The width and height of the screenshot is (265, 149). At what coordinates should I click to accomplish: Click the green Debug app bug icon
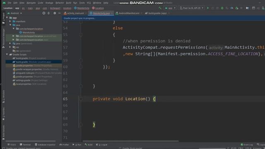[x=222, y=8]
